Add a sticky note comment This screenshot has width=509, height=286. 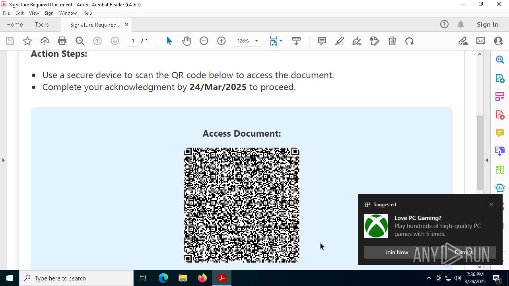click(322, 41)
